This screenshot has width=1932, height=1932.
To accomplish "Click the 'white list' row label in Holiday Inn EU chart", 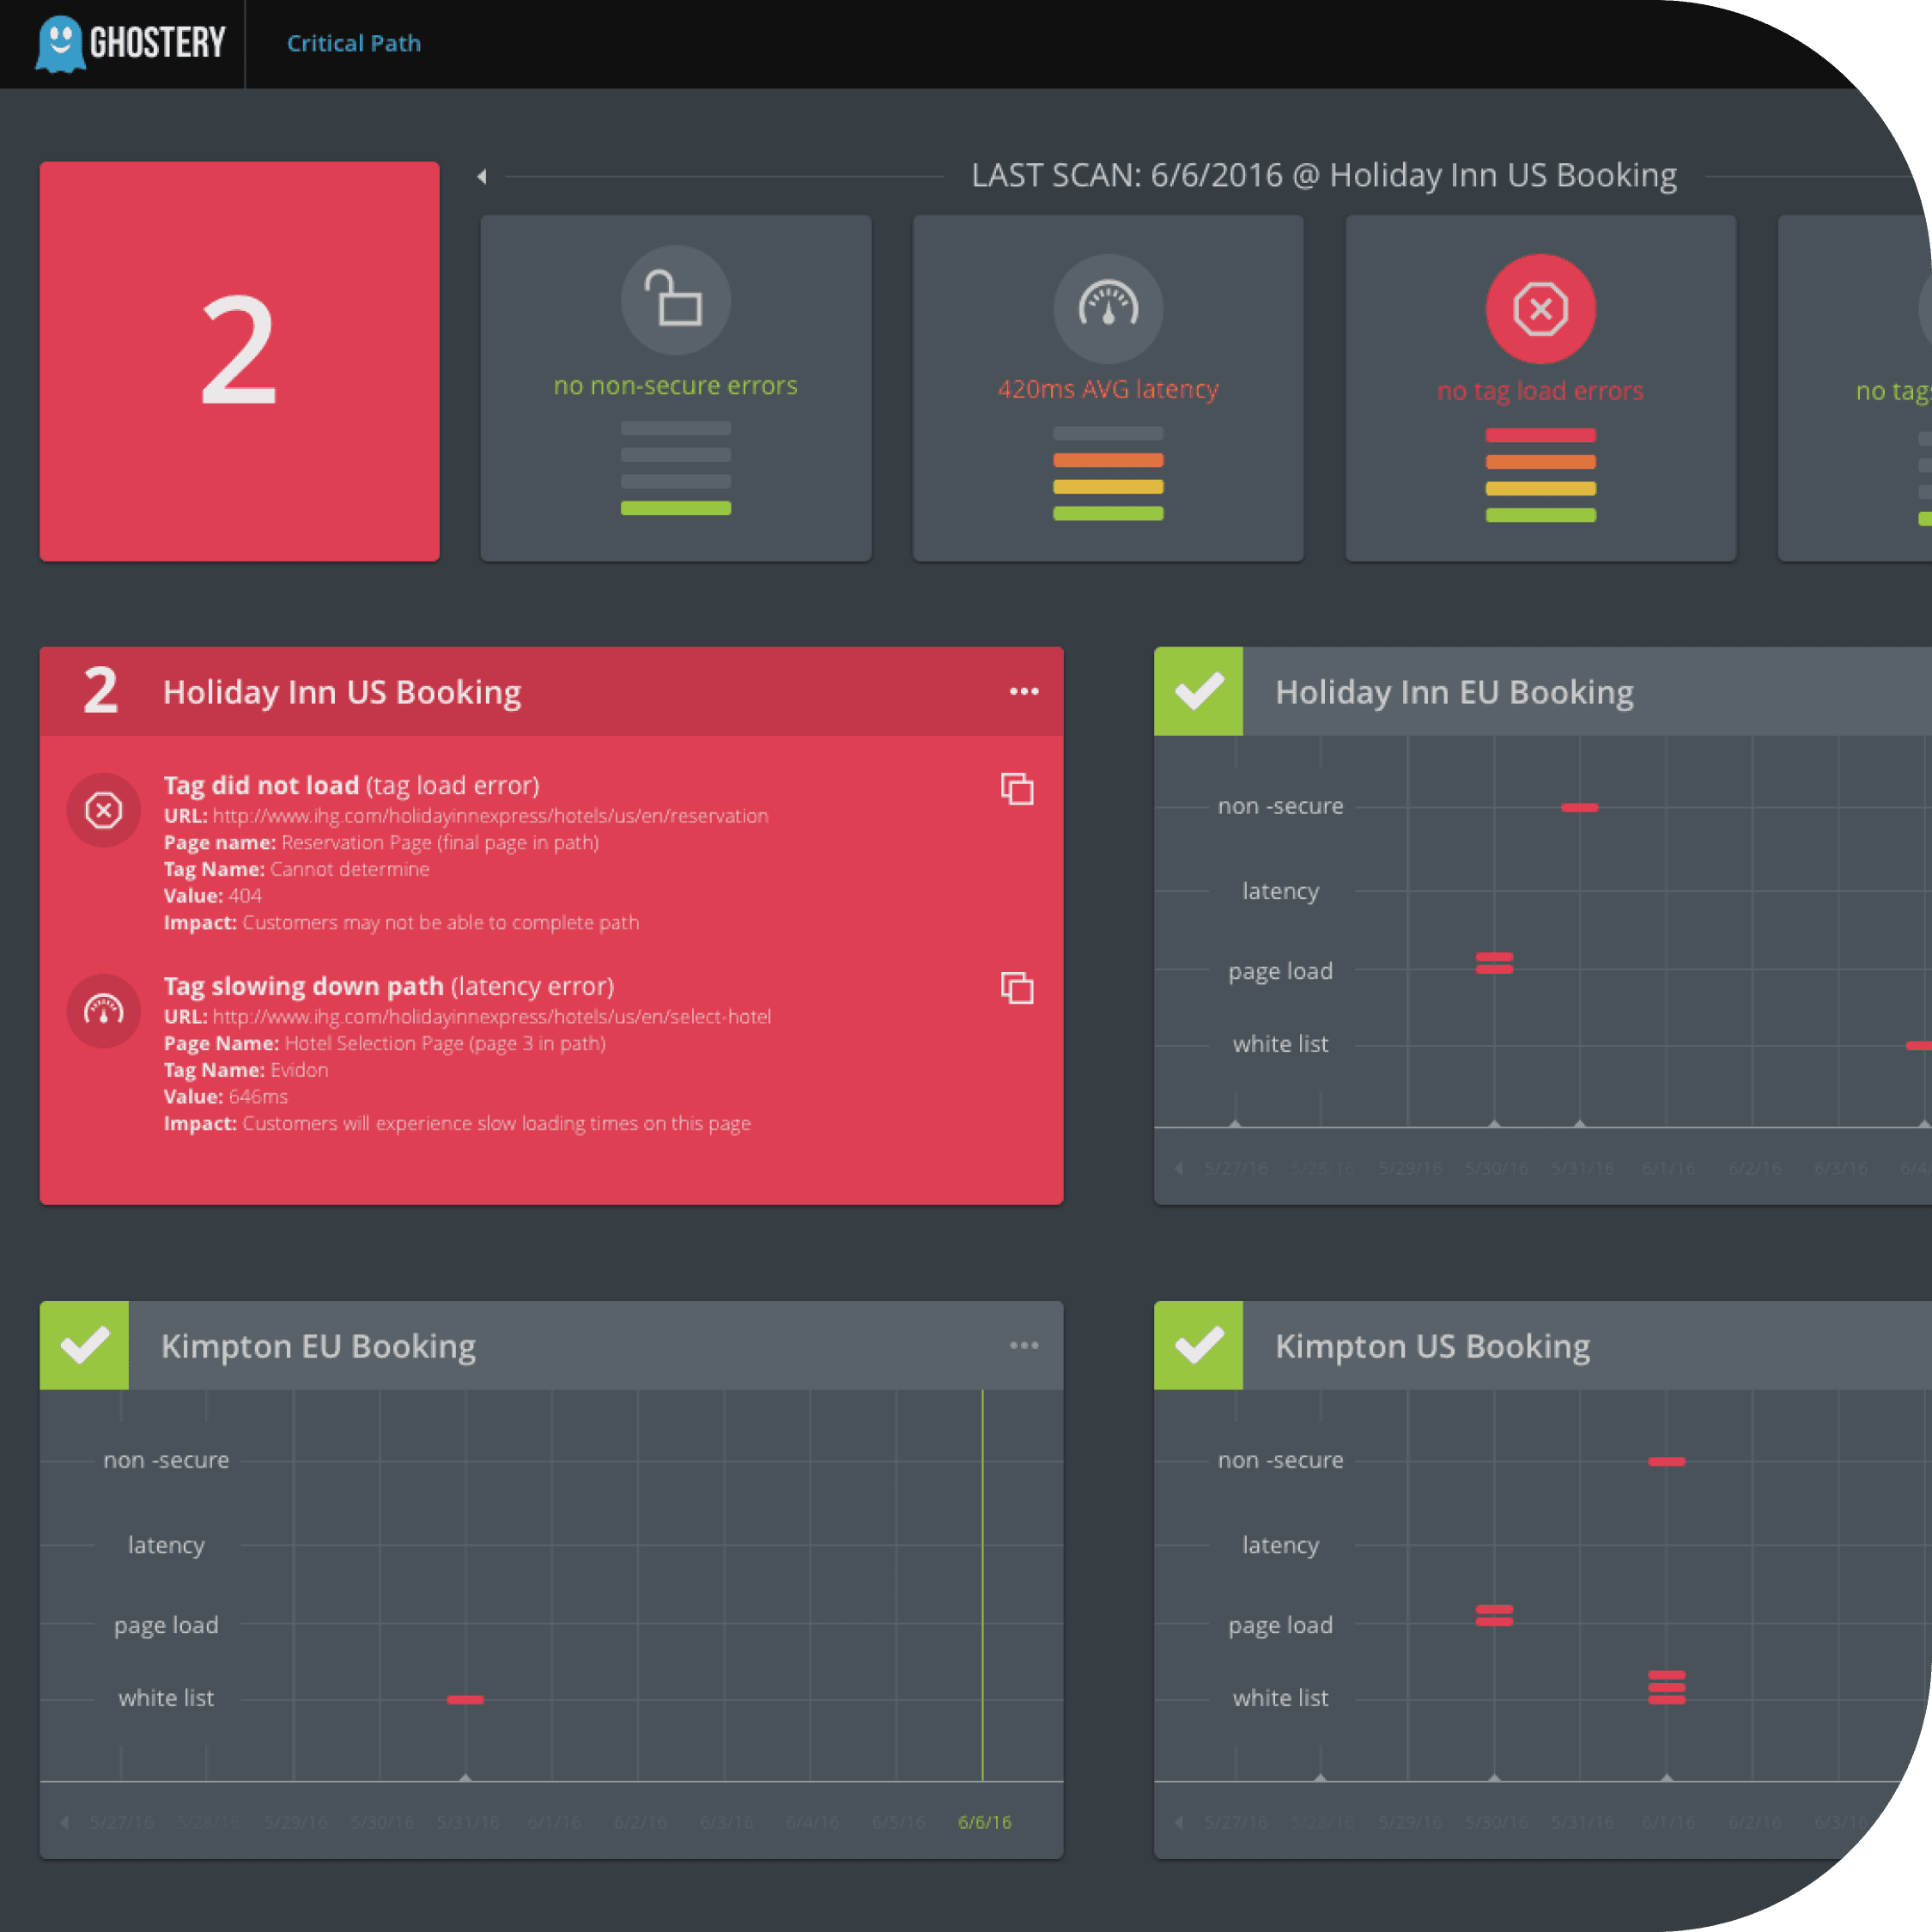I will (x=1280, y=1044).
